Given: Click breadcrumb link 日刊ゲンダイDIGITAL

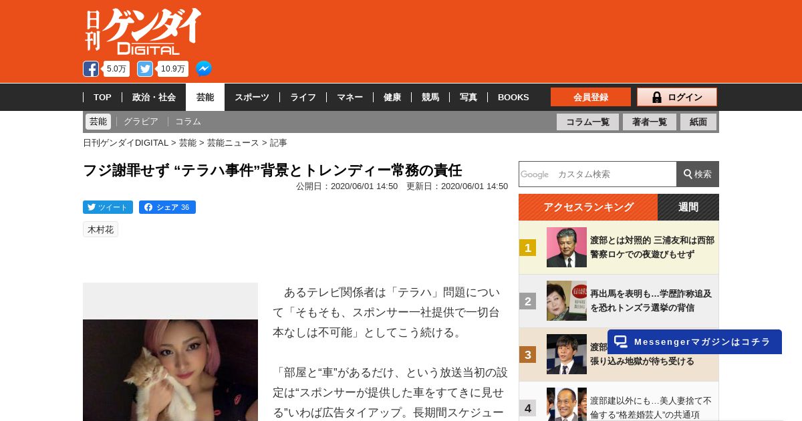Looking at the screenshot, I should point(126,143).
